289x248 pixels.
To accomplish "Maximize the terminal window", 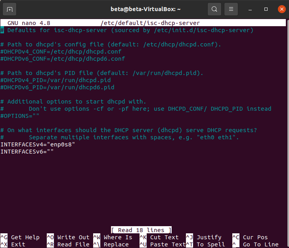I will coord(266,9).
